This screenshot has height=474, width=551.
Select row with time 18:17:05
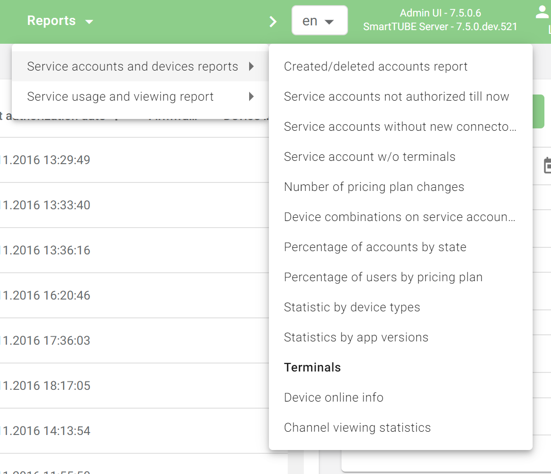[134, 386]
